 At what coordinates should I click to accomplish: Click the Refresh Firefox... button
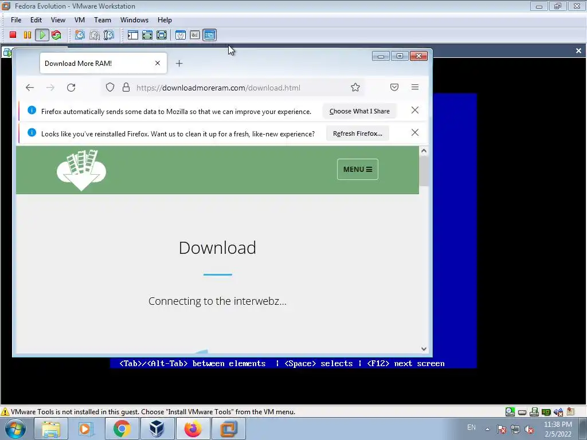[358, 133]
